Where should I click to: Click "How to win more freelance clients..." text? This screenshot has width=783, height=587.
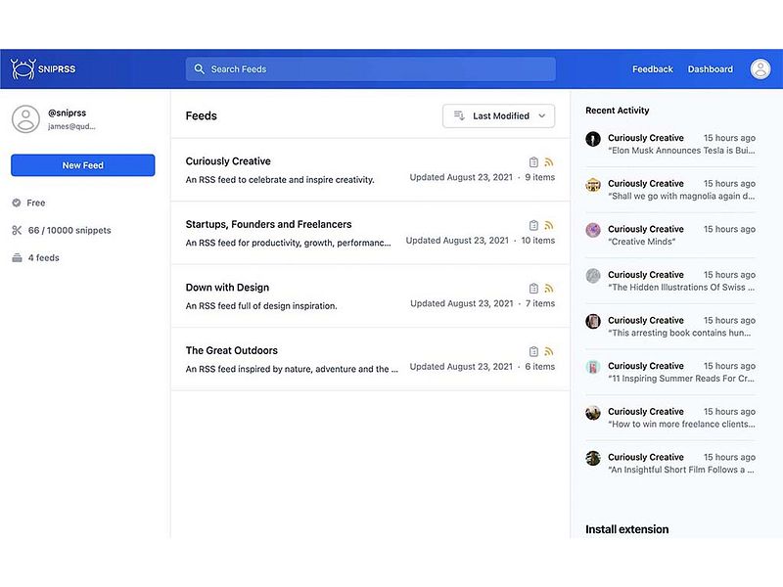click(x=681, y=424)
